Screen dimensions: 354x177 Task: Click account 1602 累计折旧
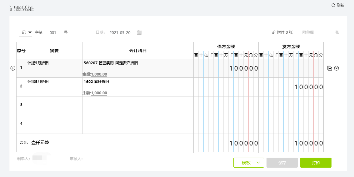pyautogui.click(x=97, y=82)
